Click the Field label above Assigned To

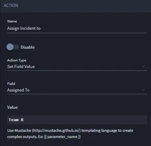(11, 84)
